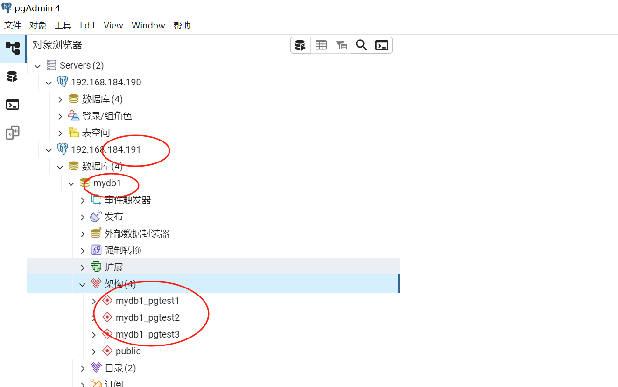Expand the 事件触发器 node
This screenshot has width=618, height=387.
click(83, 200)
